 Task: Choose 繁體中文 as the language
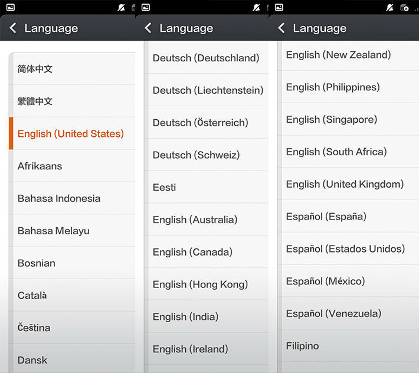coord(35,102)
